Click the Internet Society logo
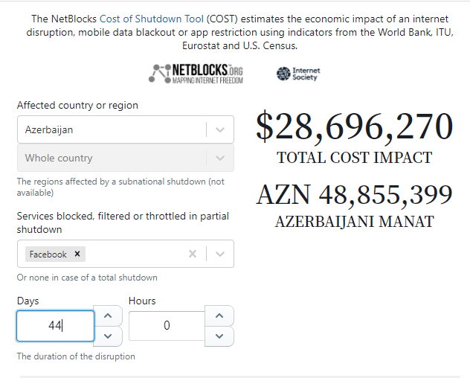This screenshot has height=378, width=470. pyautogui.click(x=298, y=74)
